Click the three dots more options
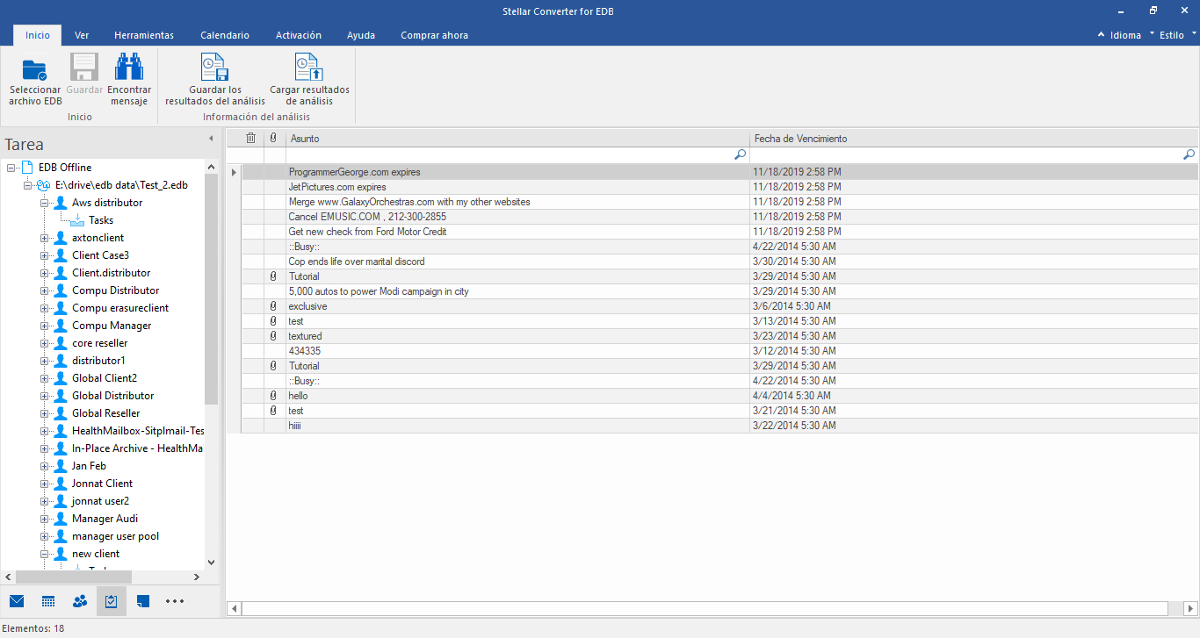 coord(175,601)
